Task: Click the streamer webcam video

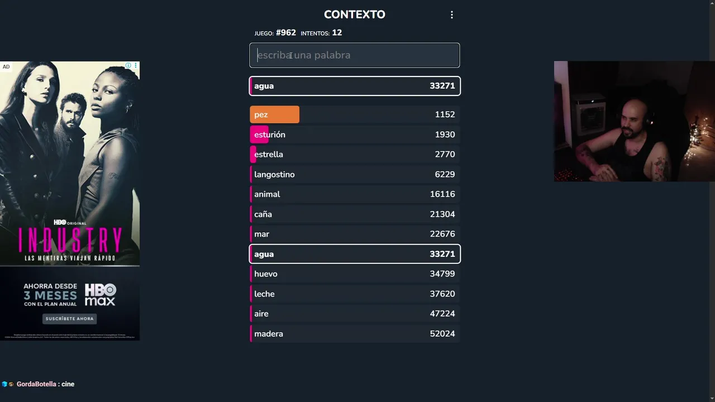Action: coord(634,121)
